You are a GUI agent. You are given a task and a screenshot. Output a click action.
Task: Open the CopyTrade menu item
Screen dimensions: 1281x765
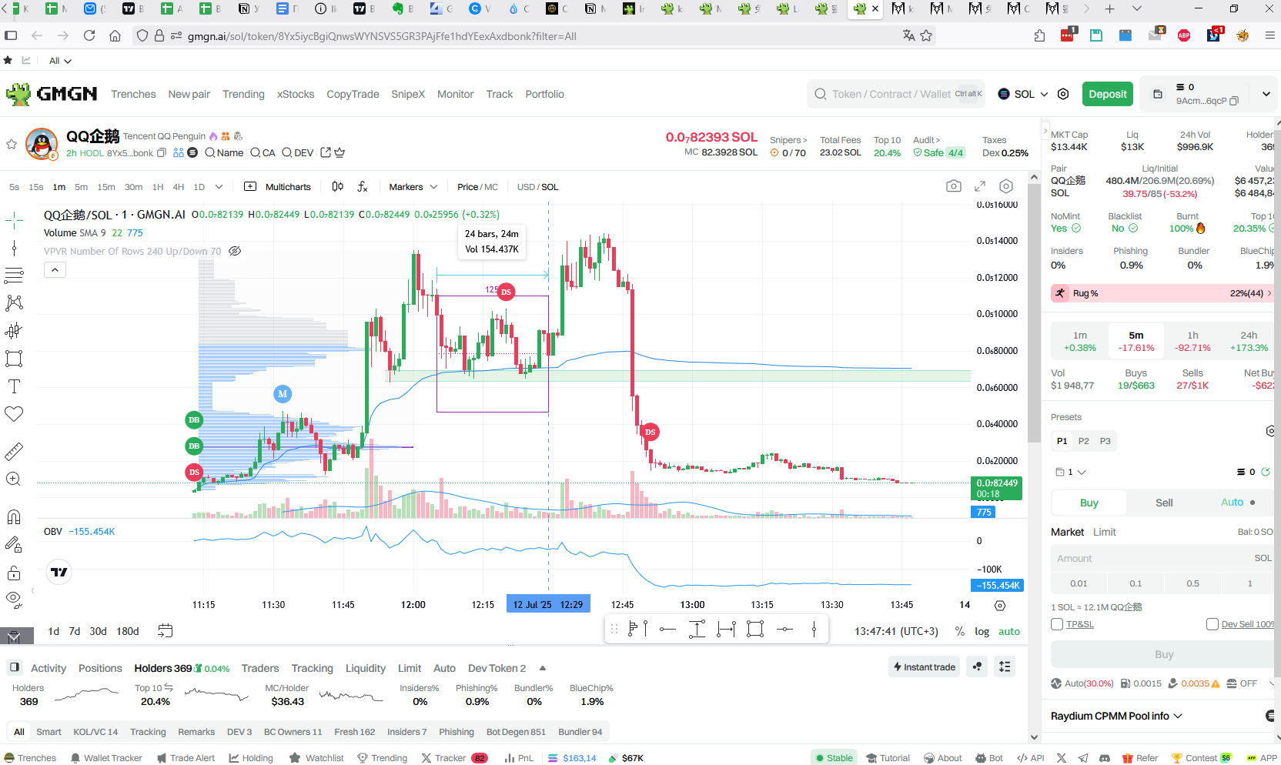[x=353, y=94]
